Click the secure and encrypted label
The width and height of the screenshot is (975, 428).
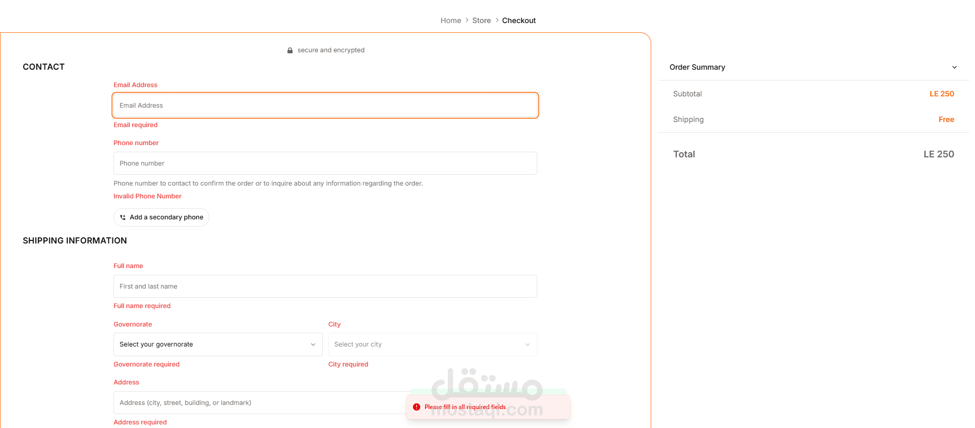point(331,50)
